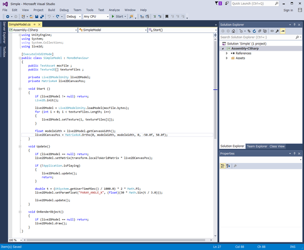Click the Property Pages wrench in Properties
Screen dimensions: 304x250
point(235,166)
